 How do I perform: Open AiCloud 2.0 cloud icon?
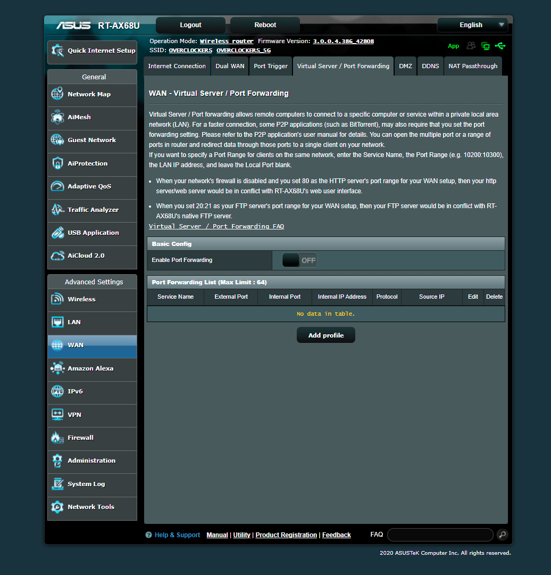57,256
